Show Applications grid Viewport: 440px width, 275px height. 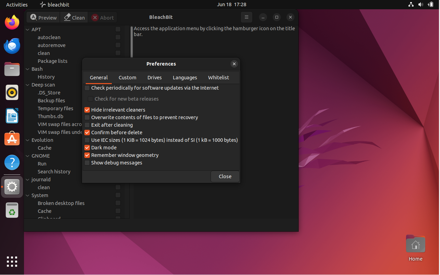(12, 261)
